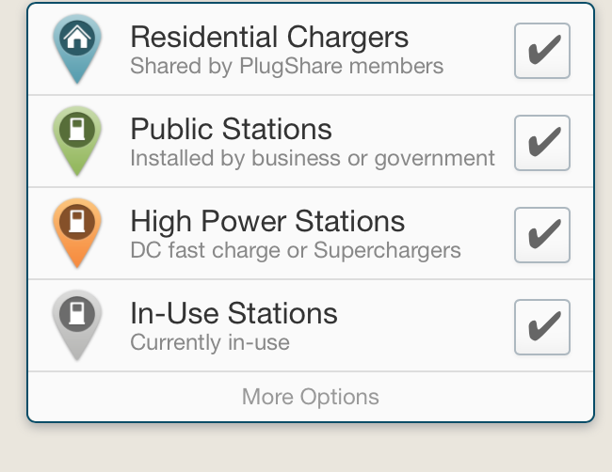
Task: Click the 'Currently in-use' subtitle text
Action: point(210,342)
